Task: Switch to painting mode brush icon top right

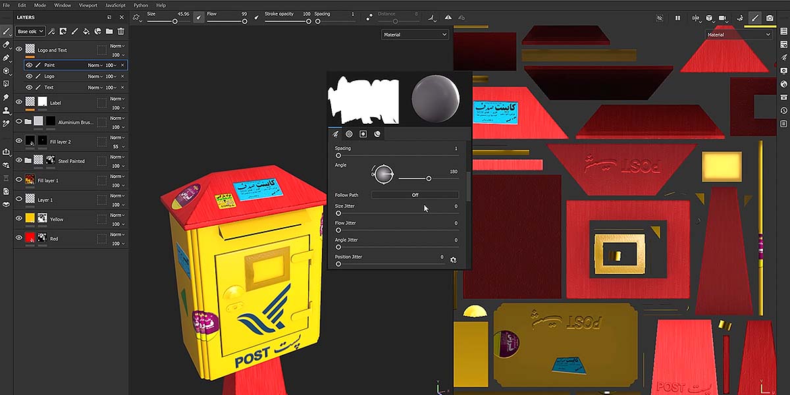Action: pos(755,18)
